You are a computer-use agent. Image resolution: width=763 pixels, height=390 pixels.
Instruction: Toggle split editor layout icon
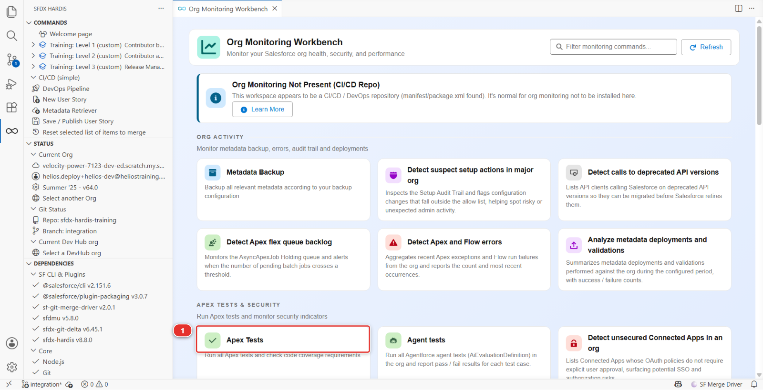click(x=739, y=8)
